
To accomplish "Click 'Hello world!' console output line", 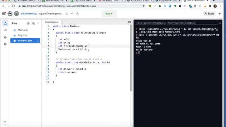I will pos(143,41).
